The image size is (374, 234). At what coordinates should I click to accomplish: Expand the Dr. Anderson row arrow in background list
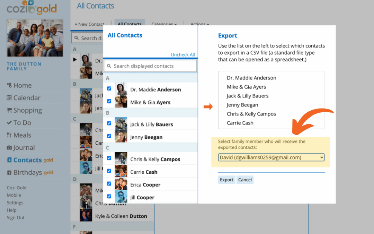click(x=75, y=60)
